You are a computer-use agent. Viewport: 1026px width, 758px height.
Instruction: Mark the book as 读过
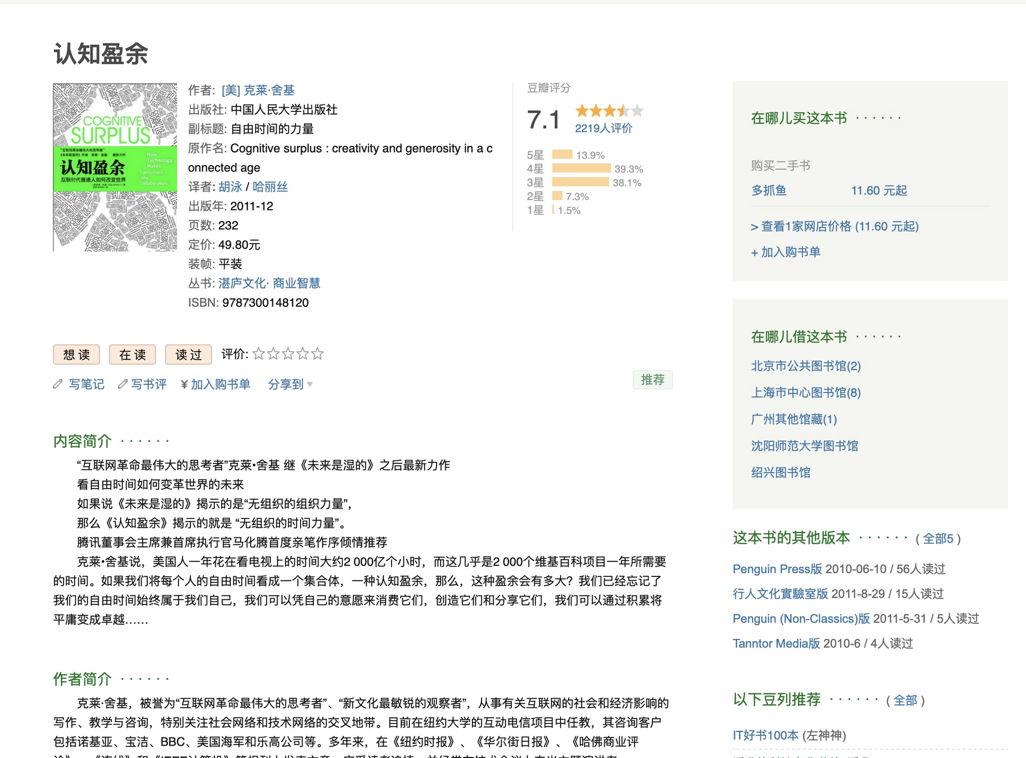click(188, 355)
